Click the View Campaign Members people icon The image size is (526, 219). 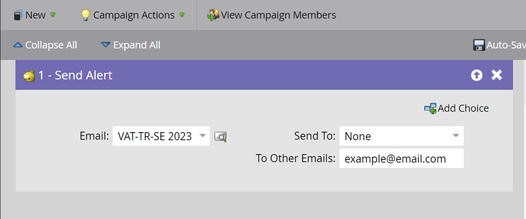(213, 15)
